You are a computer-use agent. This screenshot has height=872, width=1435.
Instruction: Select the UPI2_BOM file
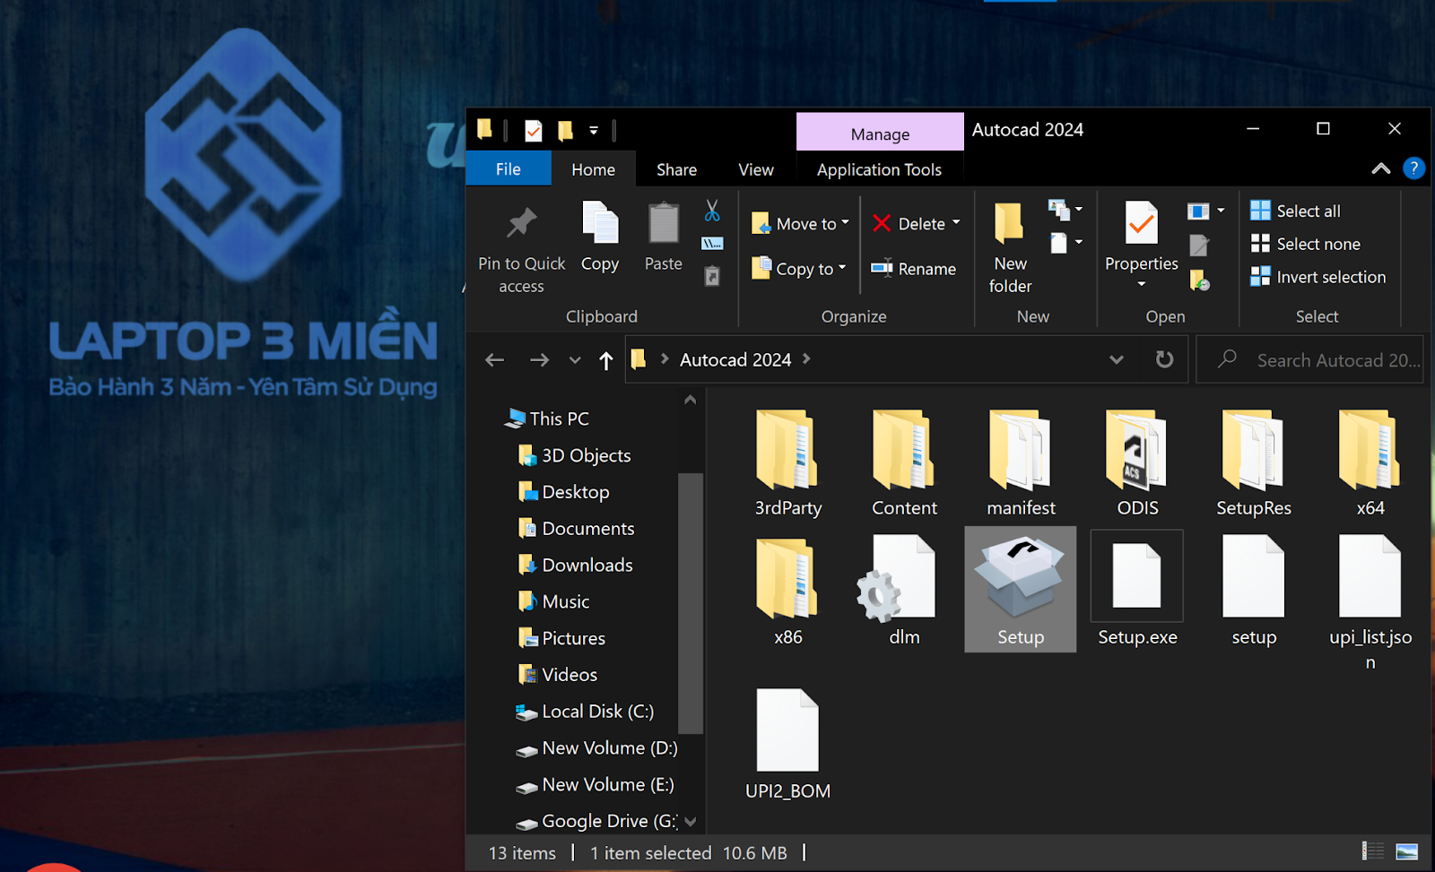coord(787,744)
